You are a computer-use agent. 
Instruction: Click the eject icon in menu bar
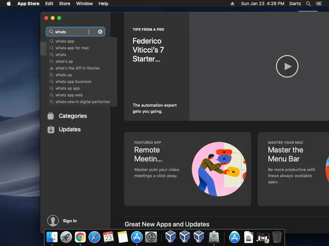[x=232, y=4]
